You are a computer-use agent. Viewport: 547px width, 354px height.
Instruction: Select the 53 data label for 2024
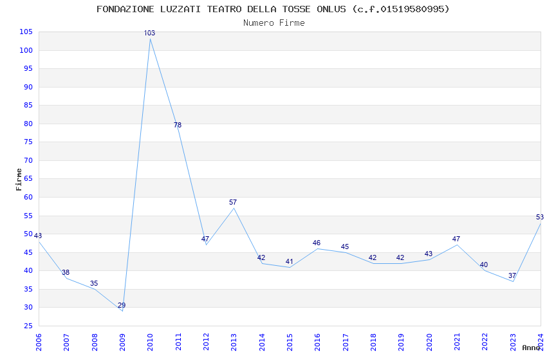(x=540, y=217)
